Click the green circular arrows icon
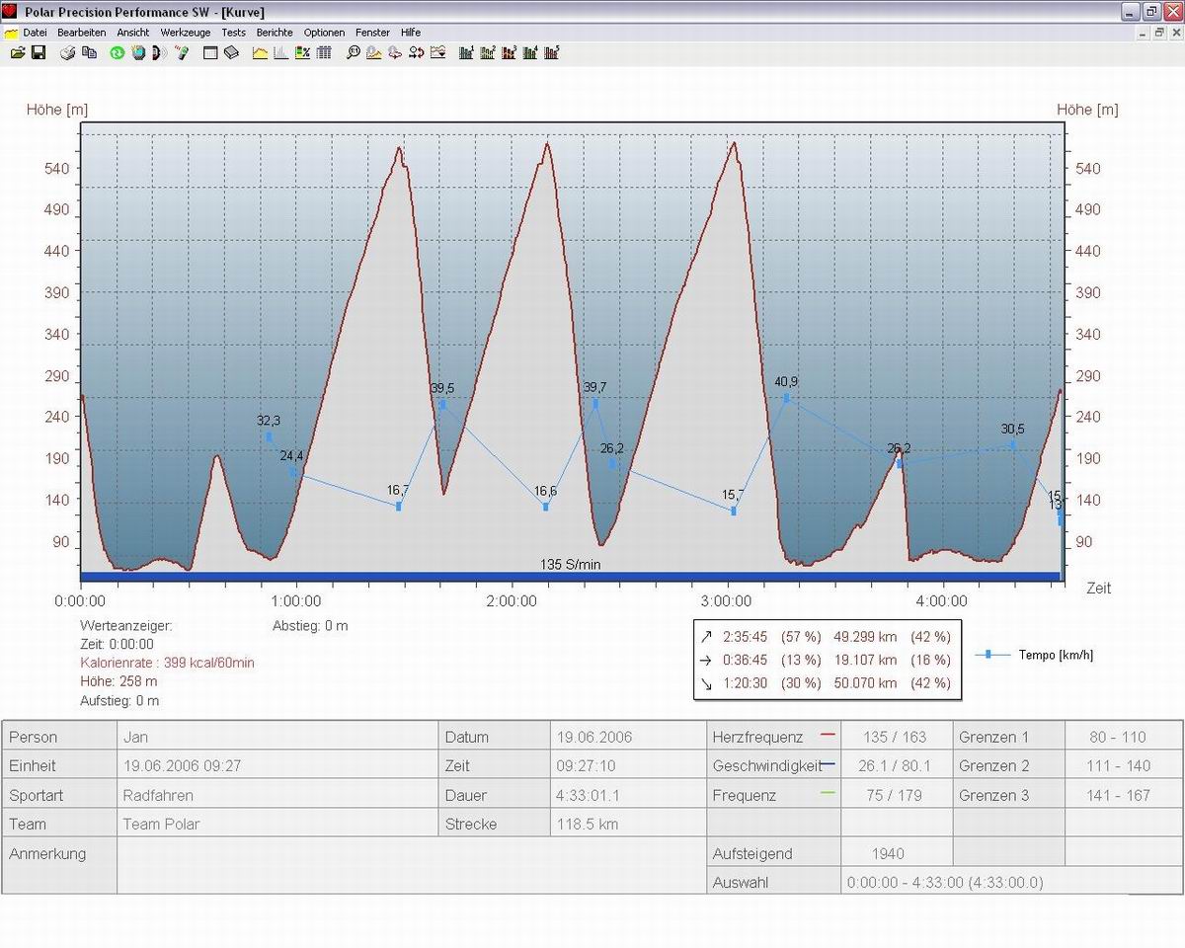Image resolution: width=1185 pixels, height=948 pixels. coord(117,52)
